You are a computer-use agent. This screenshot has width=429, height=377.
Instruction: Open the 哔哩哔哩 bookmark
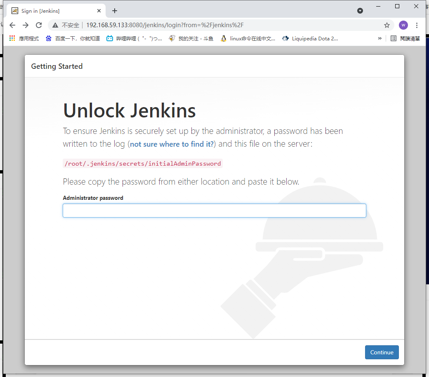coord(134,38)
